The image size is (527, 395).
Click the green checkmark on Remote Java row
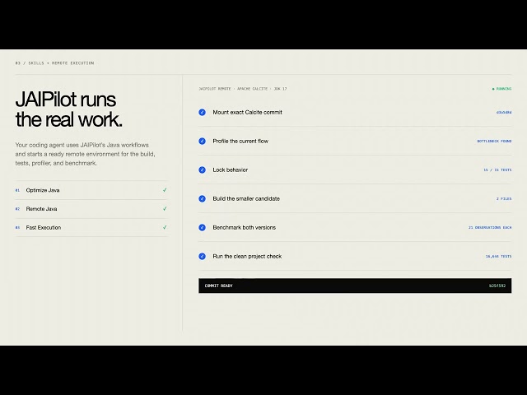tap(165, 208)
